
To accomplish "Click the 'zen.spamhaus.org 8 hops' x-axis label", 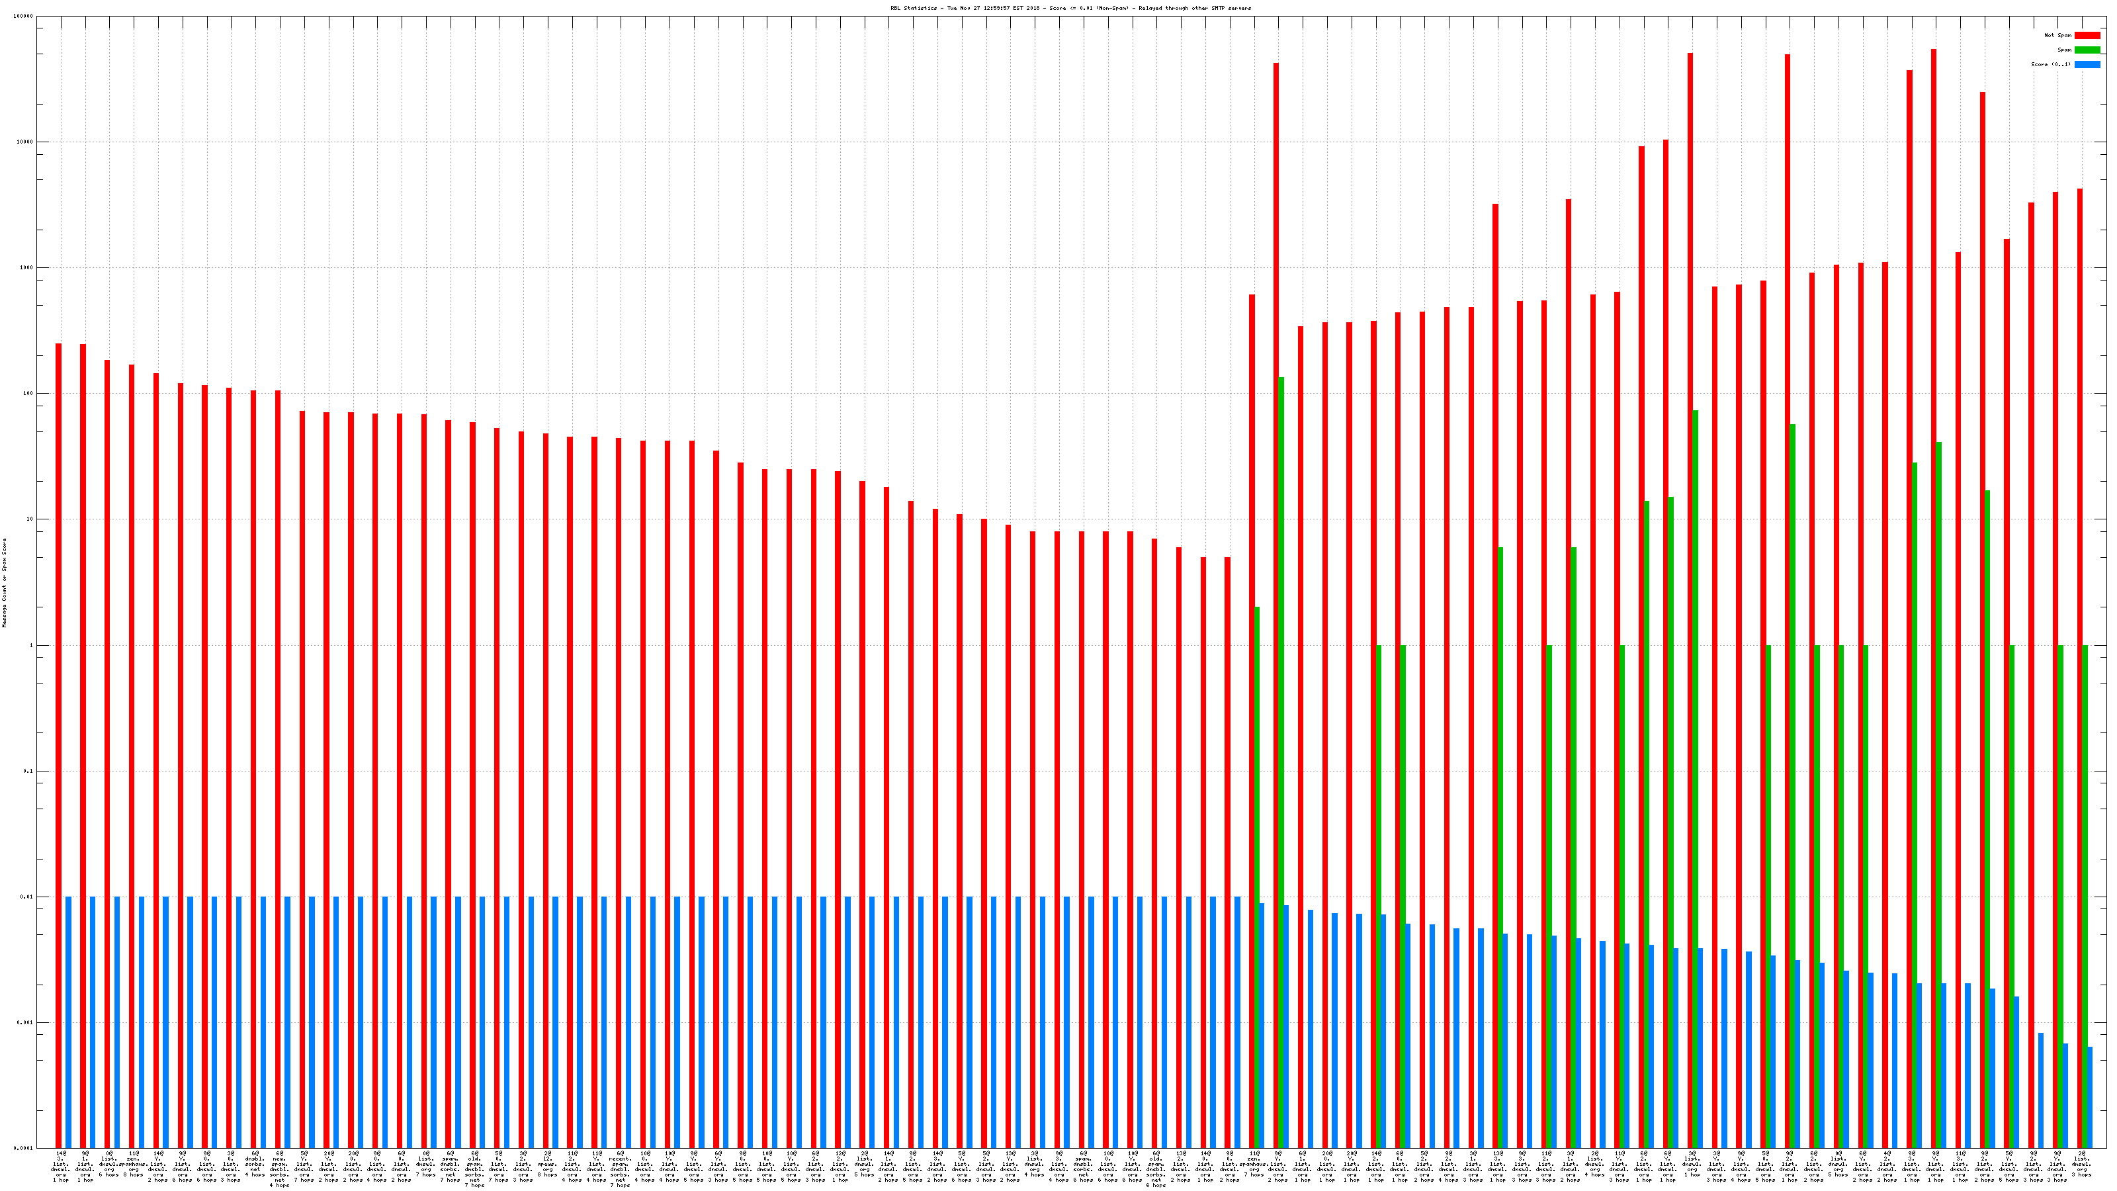I will [x=134, y=1165].
